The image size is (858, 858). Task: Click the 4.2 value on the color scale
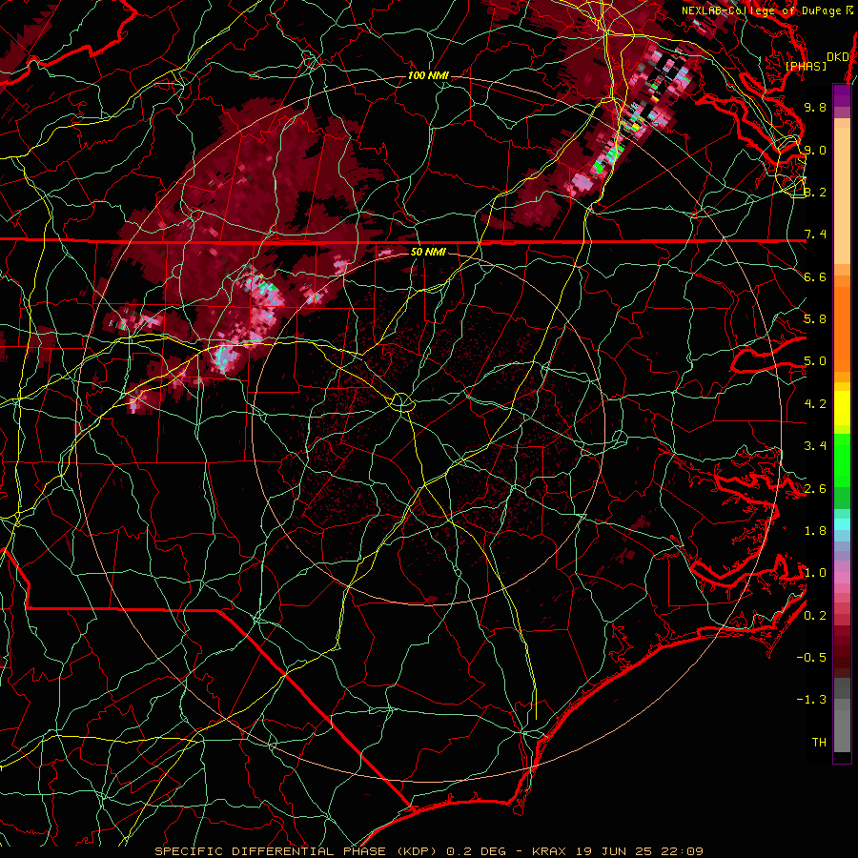coord(815,404)
